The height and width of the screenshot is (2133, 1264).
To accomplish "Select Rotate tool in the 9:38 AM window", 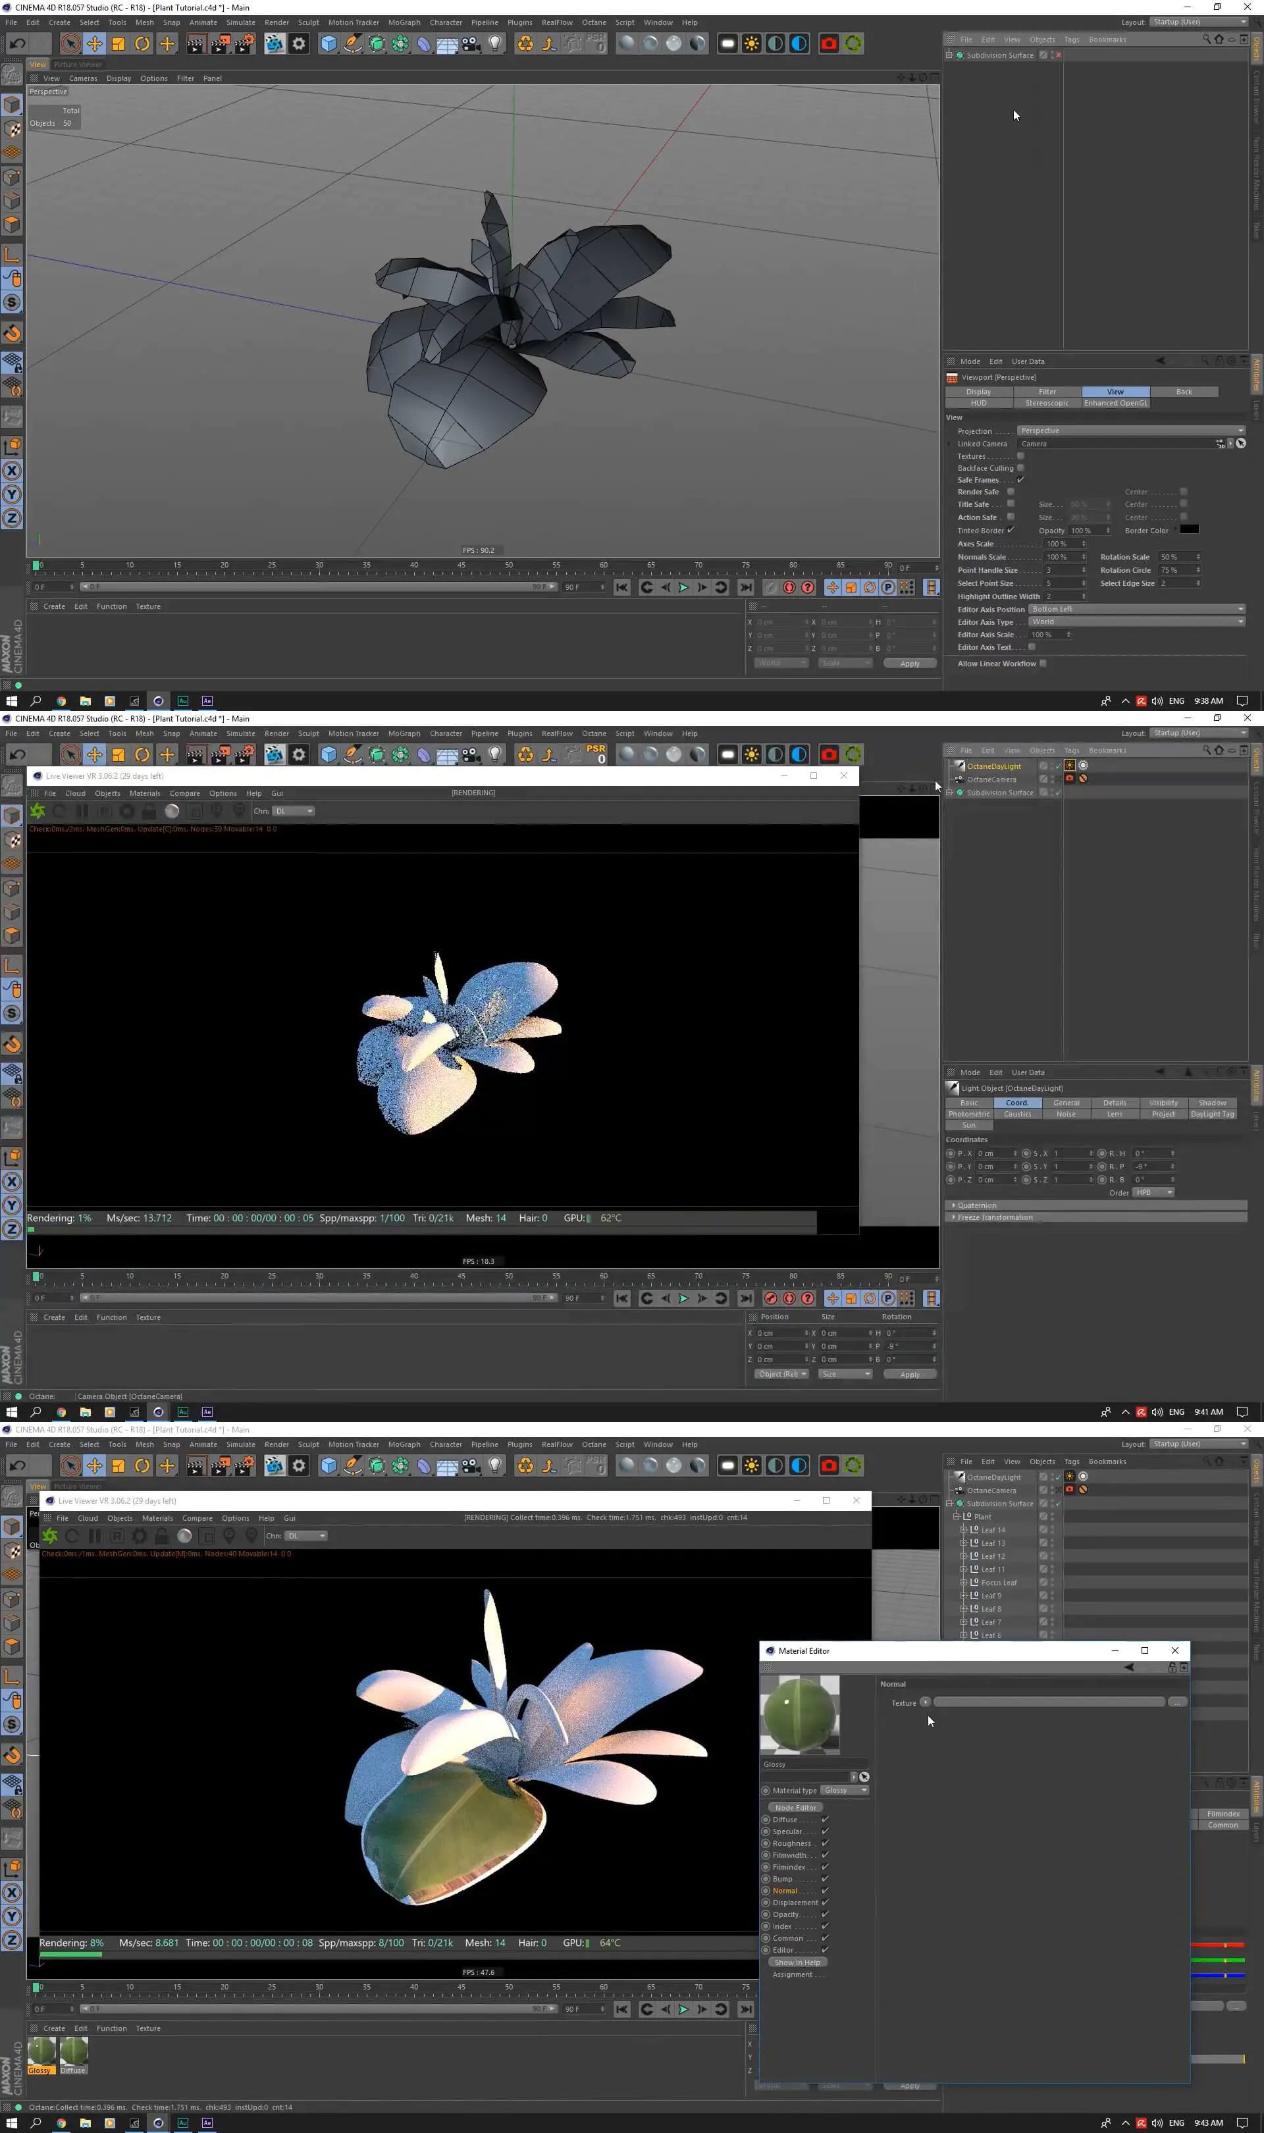I will pos(142,43).
